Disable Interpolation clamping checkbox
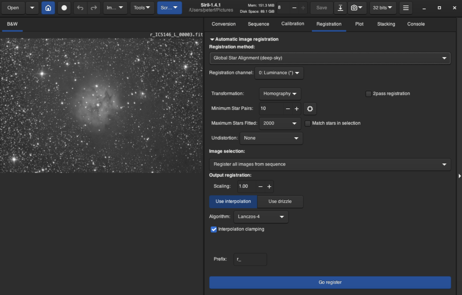The width and height of the screenshot is (462, 295). [x=214, y=229]
